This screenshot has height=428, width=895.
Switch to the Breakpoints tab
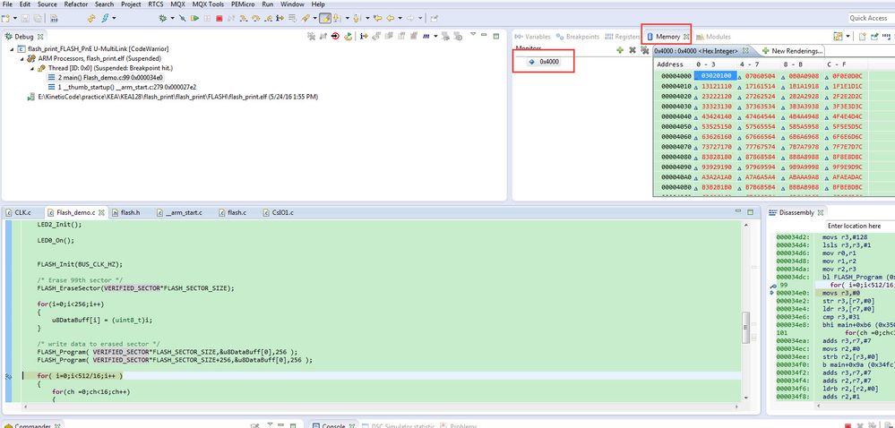[x=578, y=37]
